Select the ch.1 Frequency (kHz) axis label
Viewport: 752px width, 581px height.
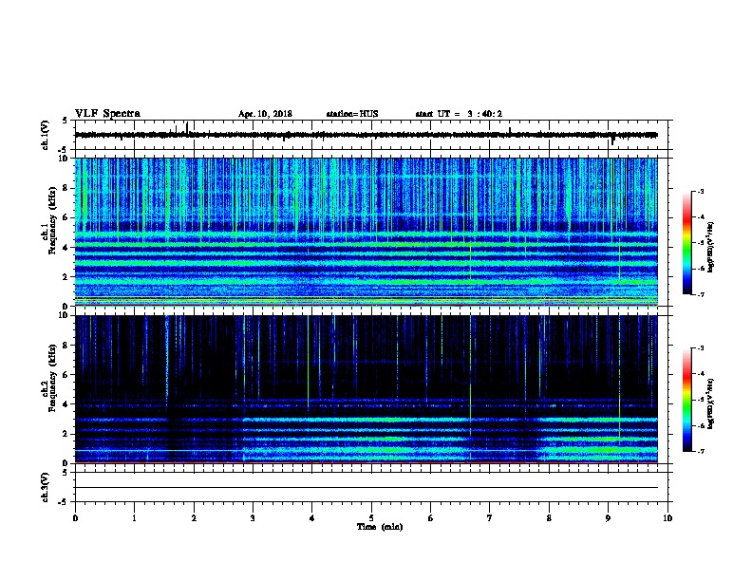pyautogui.click(x=48, y=220)
